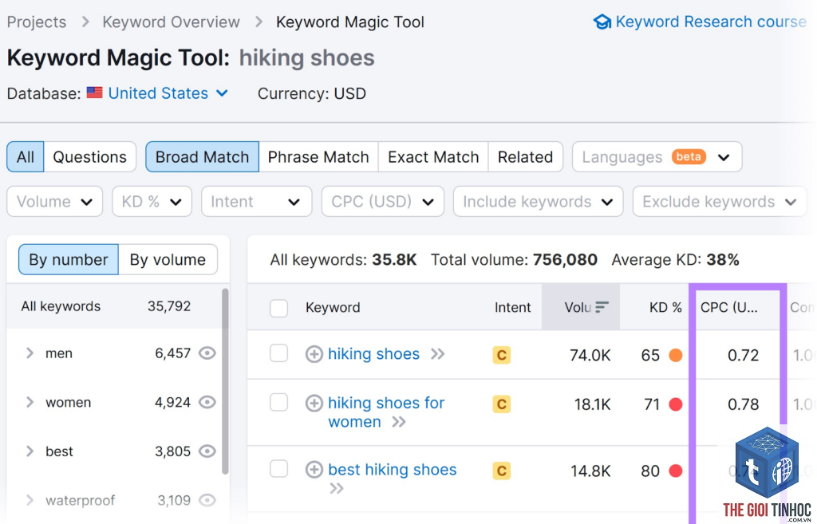Toggle eye icon for best group

207,451
